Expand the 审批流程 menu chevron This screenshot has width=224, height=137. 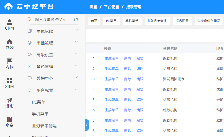[76, 42]
